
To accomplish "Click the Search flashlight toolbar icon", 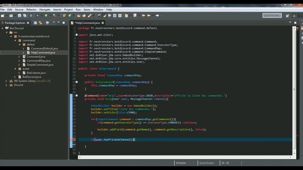I will [x=89, y=16].
